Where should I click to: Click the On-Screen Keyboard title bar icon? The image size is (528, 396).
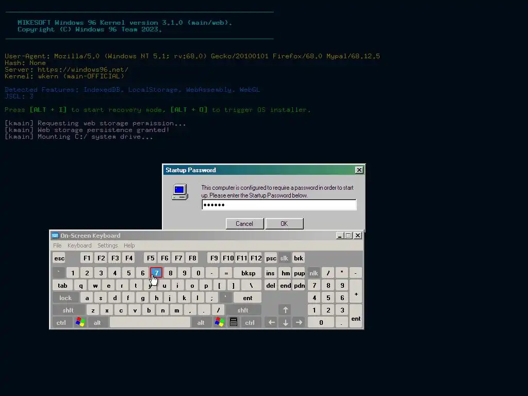click(55, 235)
